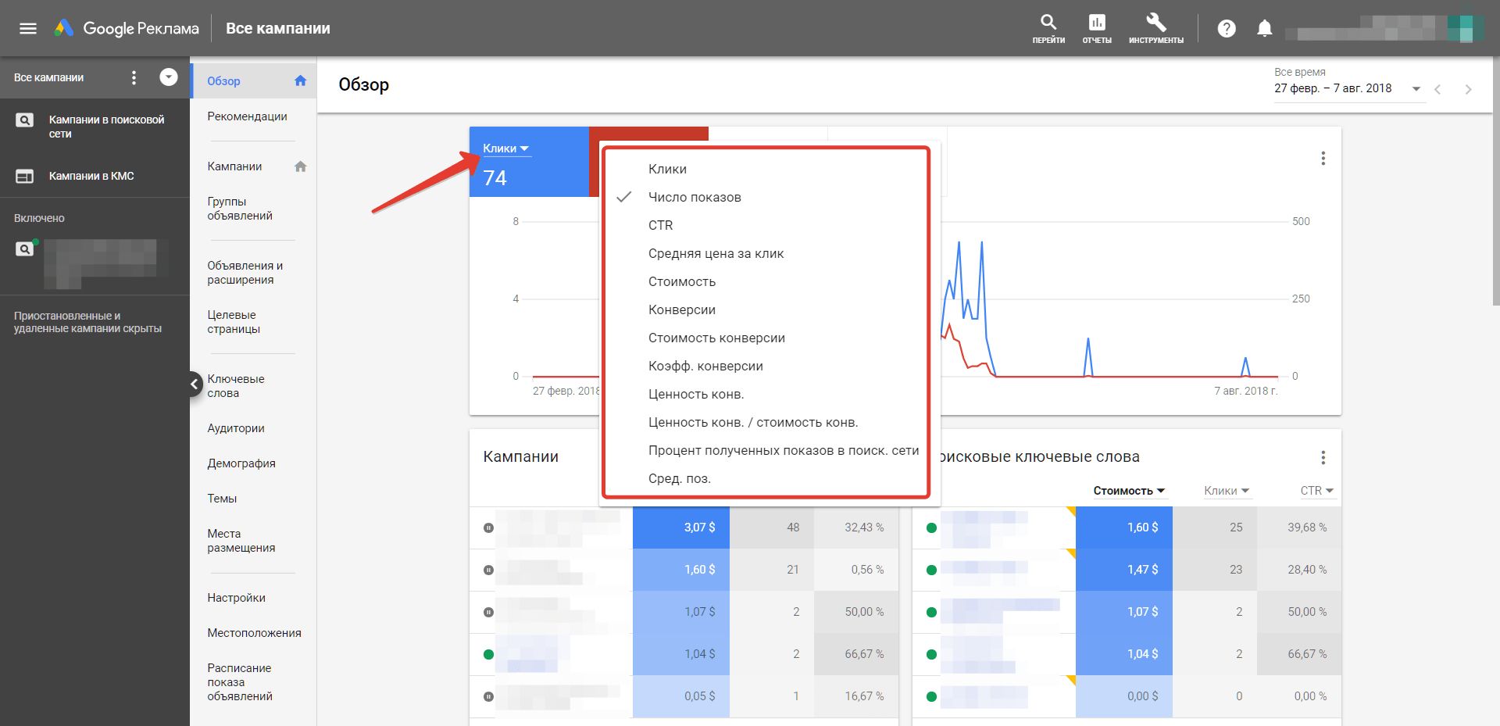The height and width of the screenshot is (726, 1500).
Task: Open the hamburger main menu
Action: pyautogui.click(x=28, y=29)
